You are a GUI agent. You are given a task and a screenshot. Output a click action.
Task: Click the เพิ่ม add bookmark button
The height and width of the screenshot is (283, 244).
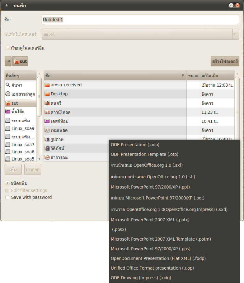click(x=13, y=170)
